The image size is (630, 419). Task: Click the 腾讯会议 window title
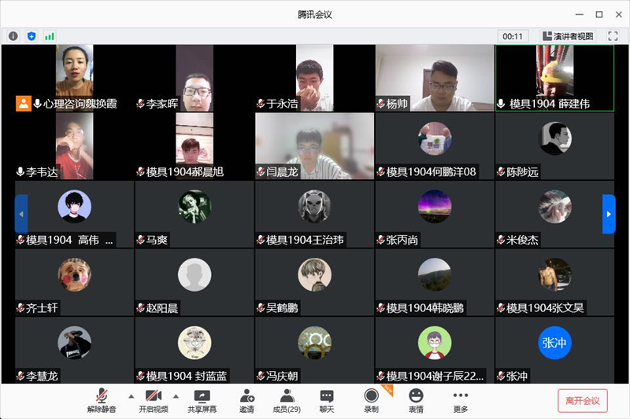tap(314, 15)
